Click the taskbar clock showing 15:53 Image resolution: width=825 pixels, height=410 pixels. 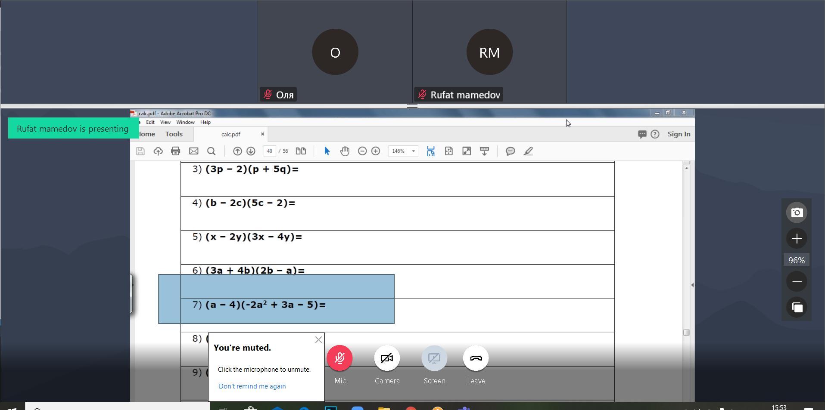[x=779, y=407]
